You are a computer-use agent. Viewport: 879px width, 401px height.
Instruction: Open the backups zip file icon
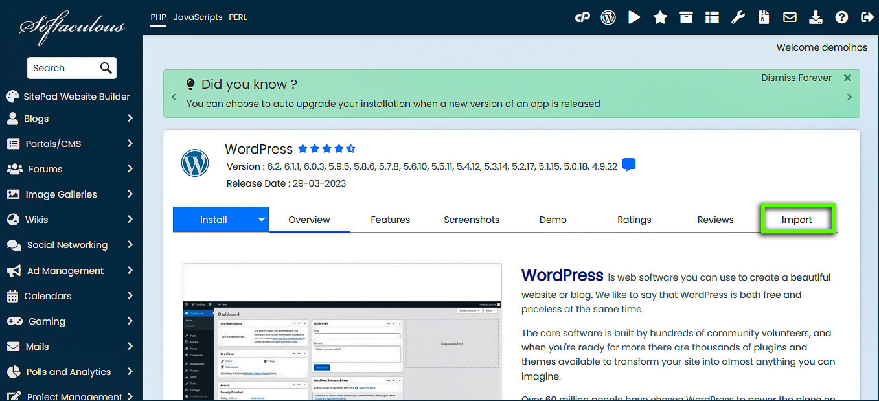tap(764, 17)
